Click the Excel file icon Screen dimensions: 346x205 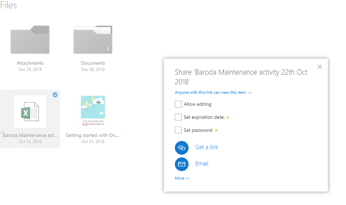click(x=30, y=112)
